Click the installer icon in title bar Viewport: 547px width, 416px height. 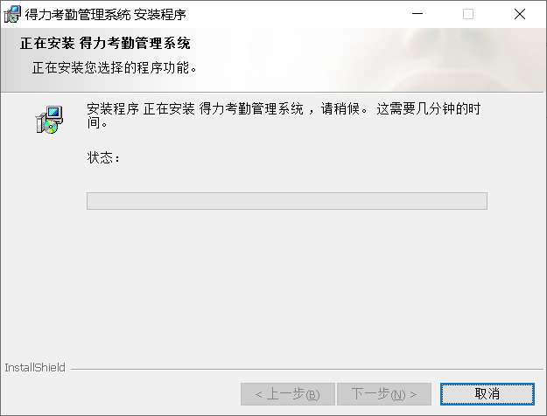coord(12,14)
